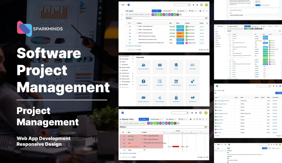
Task: Open project selector dropdown in All open panel
Action: 123,5
